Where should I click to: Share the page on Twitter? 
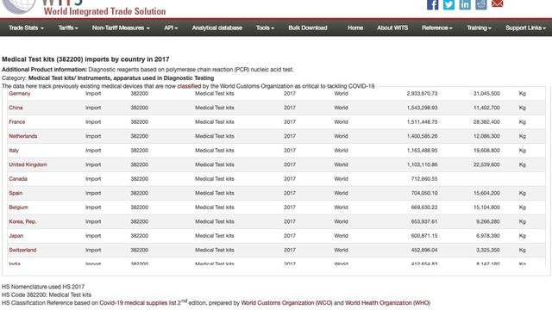point(448,4)
